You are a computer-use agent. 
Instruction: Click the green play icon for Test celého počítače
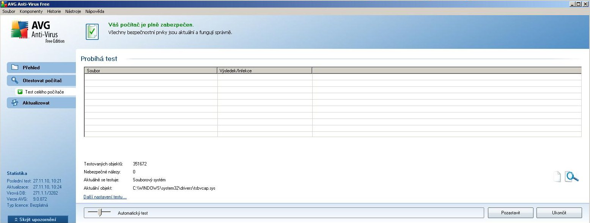coord(20,92)
